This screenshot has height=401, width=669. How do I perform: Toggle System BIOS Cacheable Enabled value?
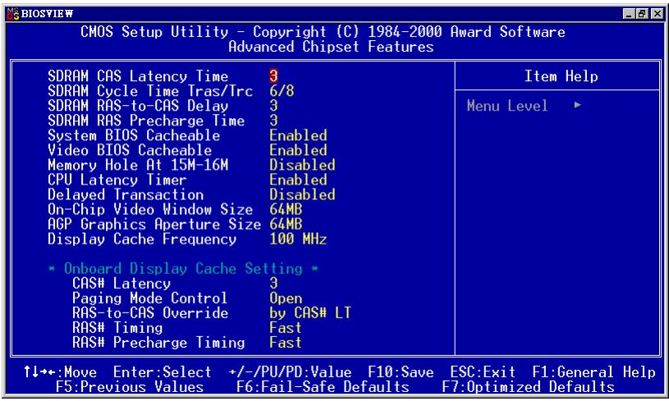(298, 135)
